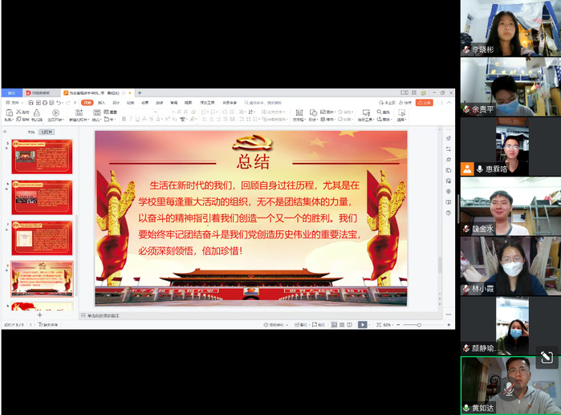Click the add slide plus button below thumbnails

(39, 315)
